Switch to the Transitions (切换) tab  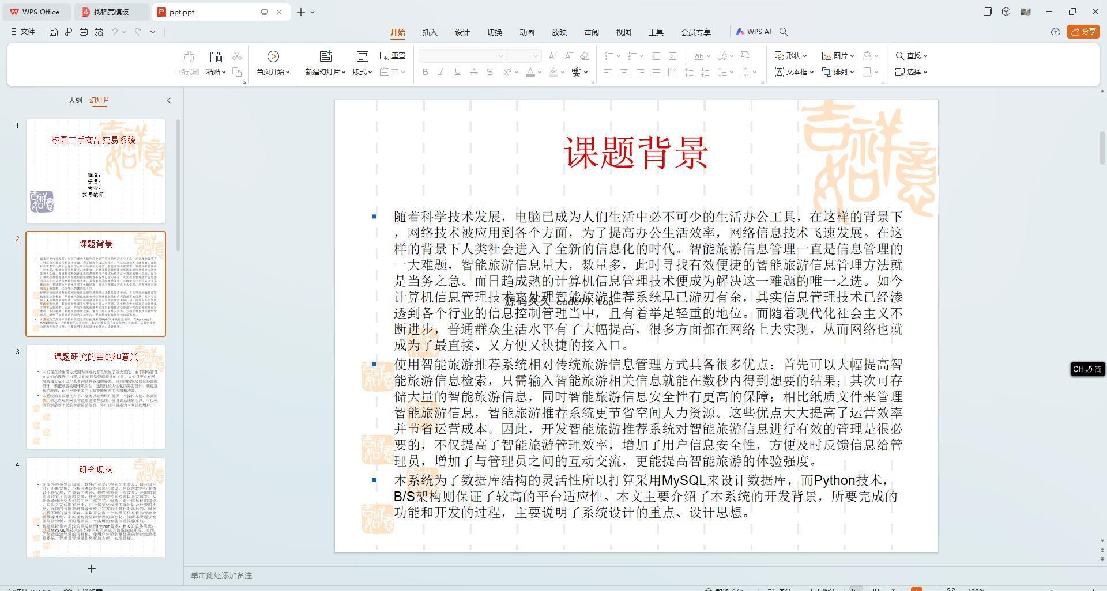click(495, 32)
